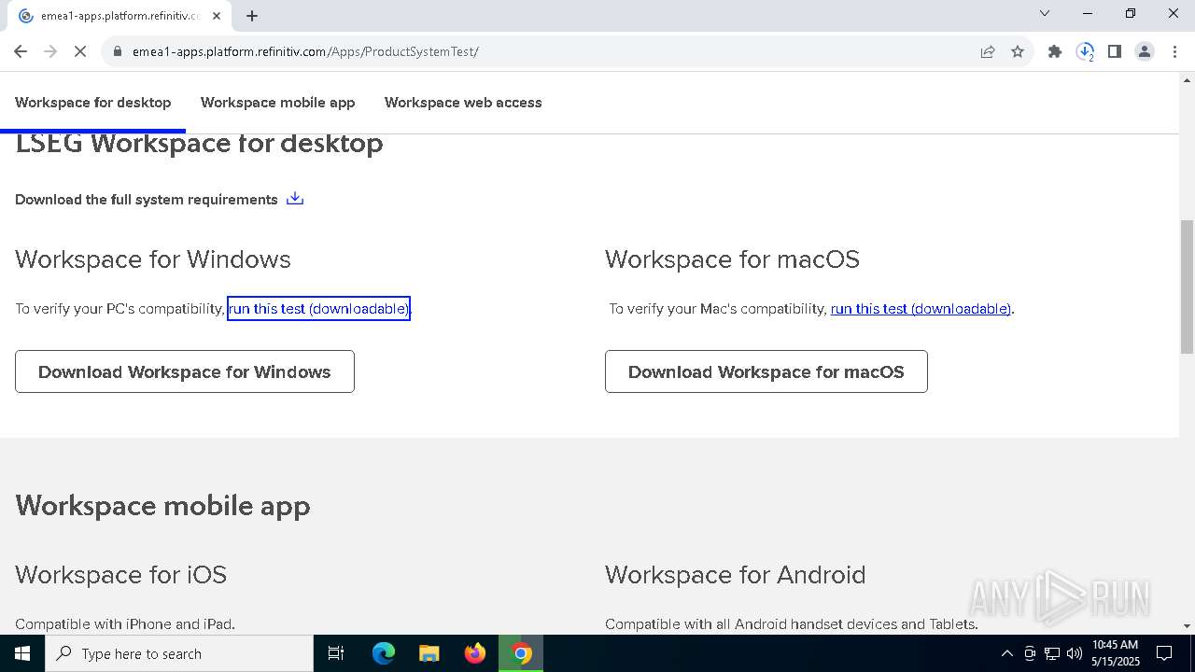Click the volume tray icon
This screenshot has width=1195, height=672.
pos(1075,653)
